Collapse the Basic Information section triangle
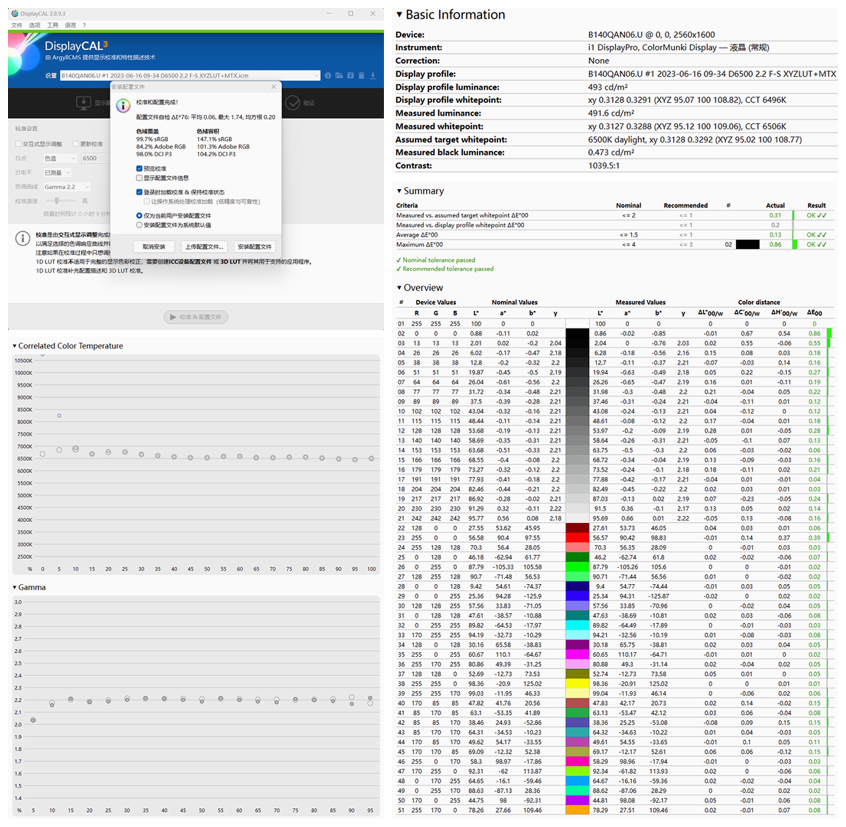Screen dimensions: 846x827 [399, 15]
